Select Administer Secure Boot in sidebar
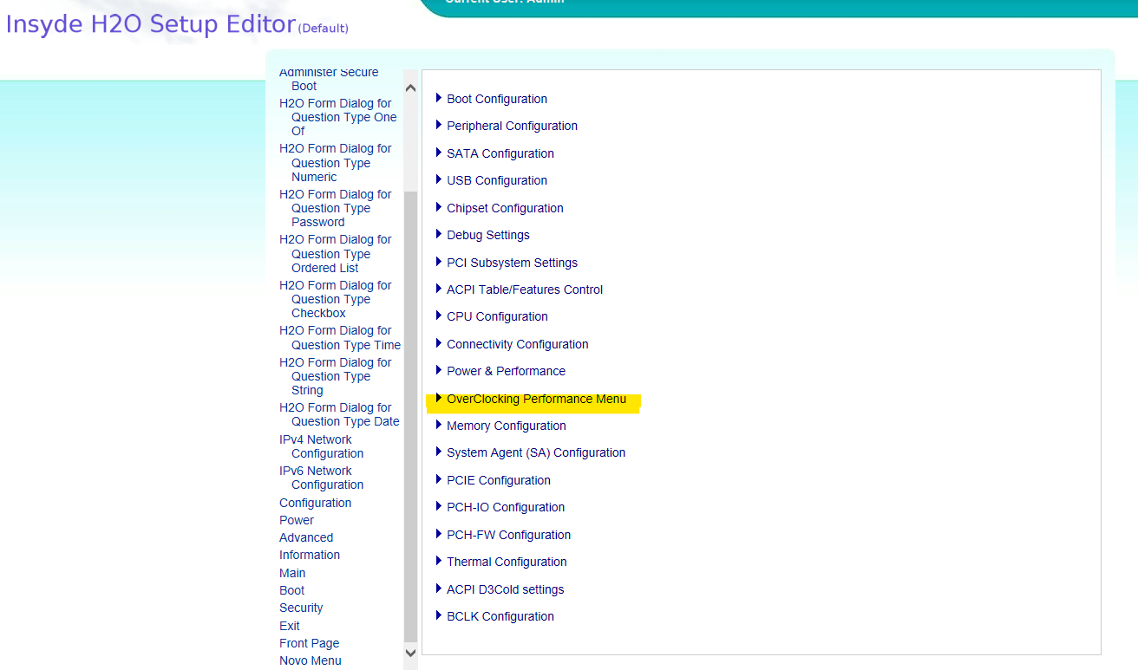 pos(329,79)
